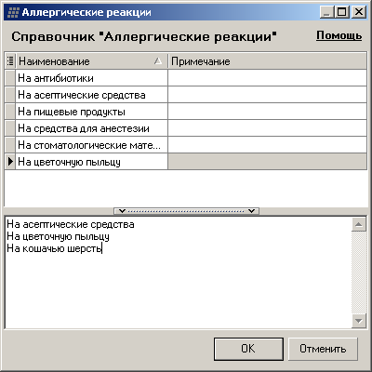This screenshot has width=372, height=372.
Task: Click line На асептические средства in text area
Action: tap(71, 224)
